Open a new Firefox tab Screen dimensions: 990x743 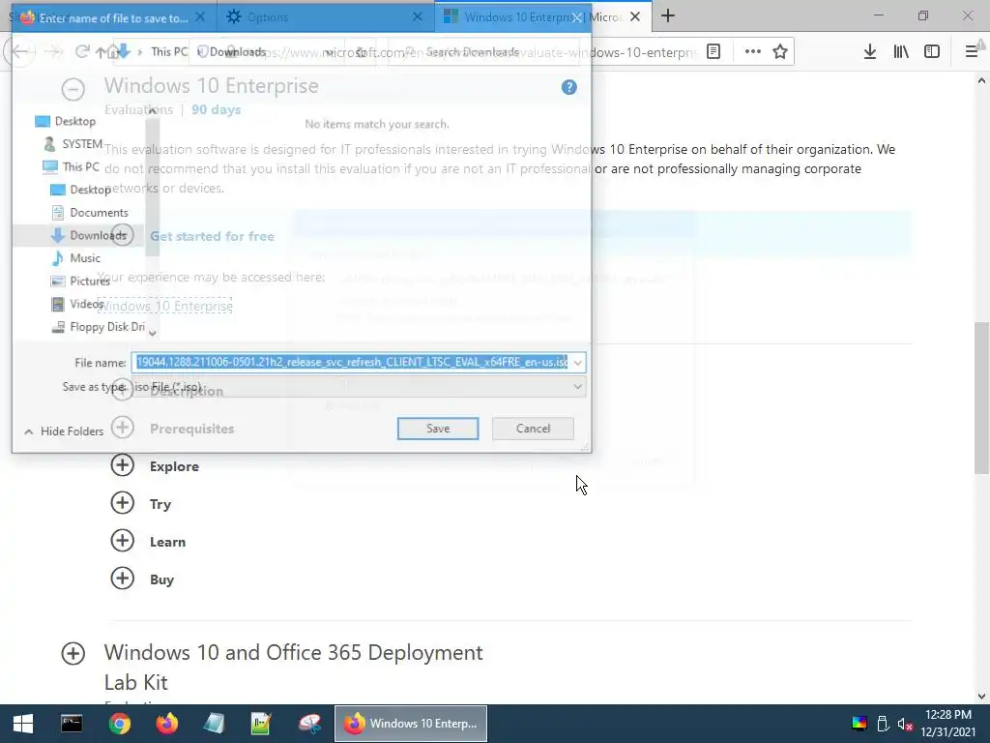[x=668, y=16]
